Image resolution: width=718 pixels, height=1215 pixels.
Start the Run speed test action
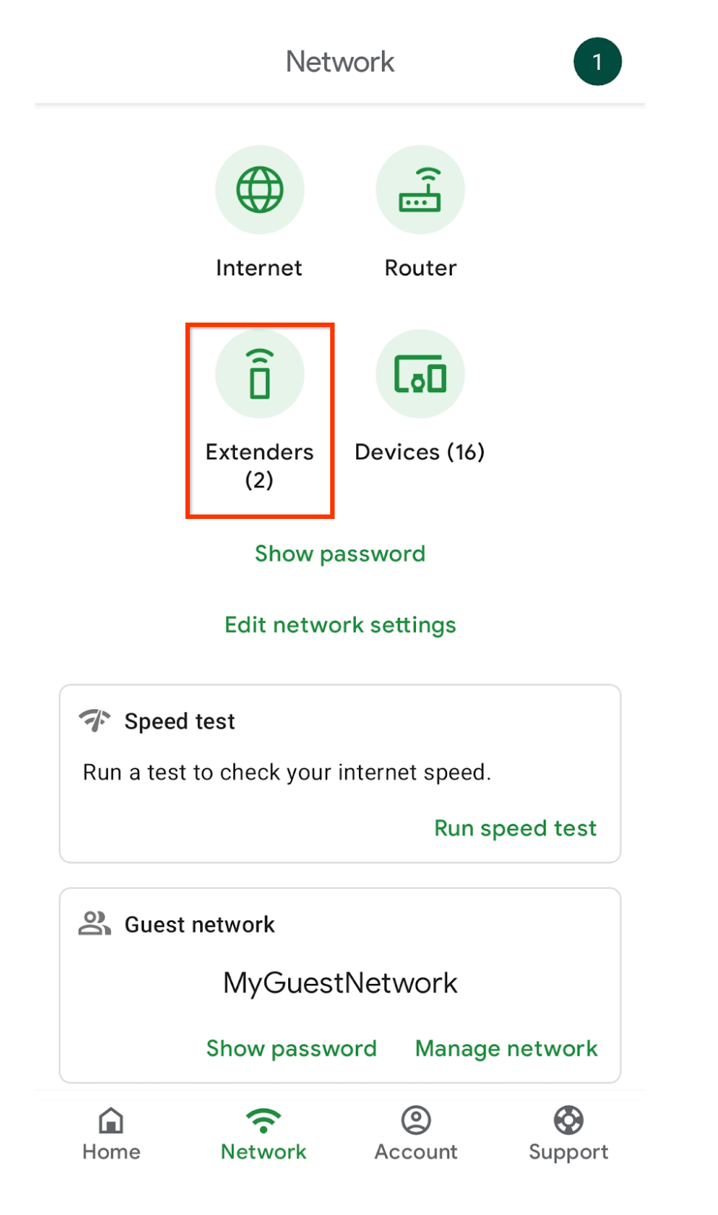(x=515, y=828)
